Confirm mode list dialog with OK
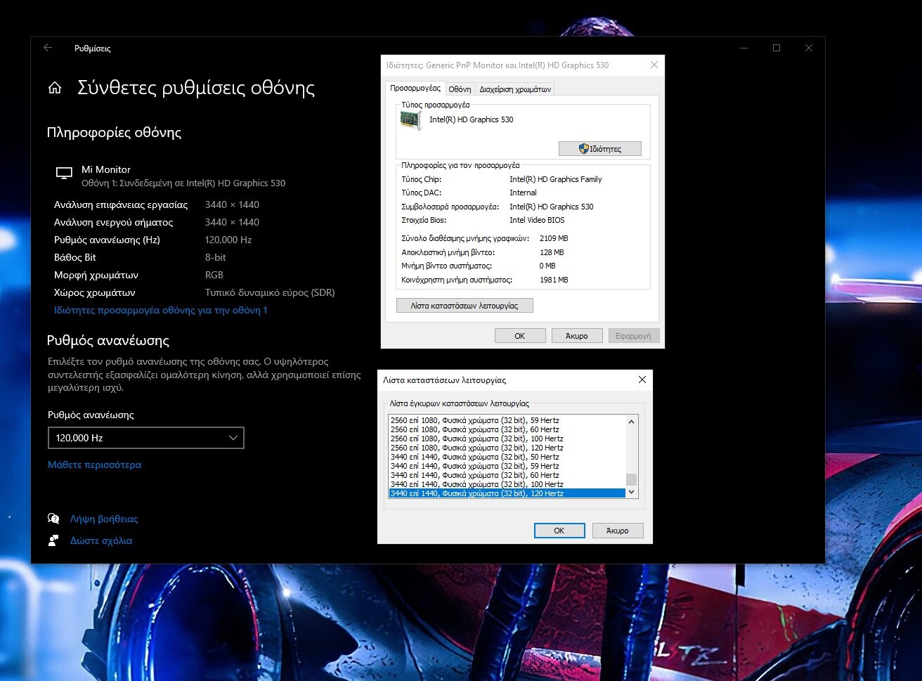Image resolution: width=922 pixels, height=681 pixels. tap(559, 531)
